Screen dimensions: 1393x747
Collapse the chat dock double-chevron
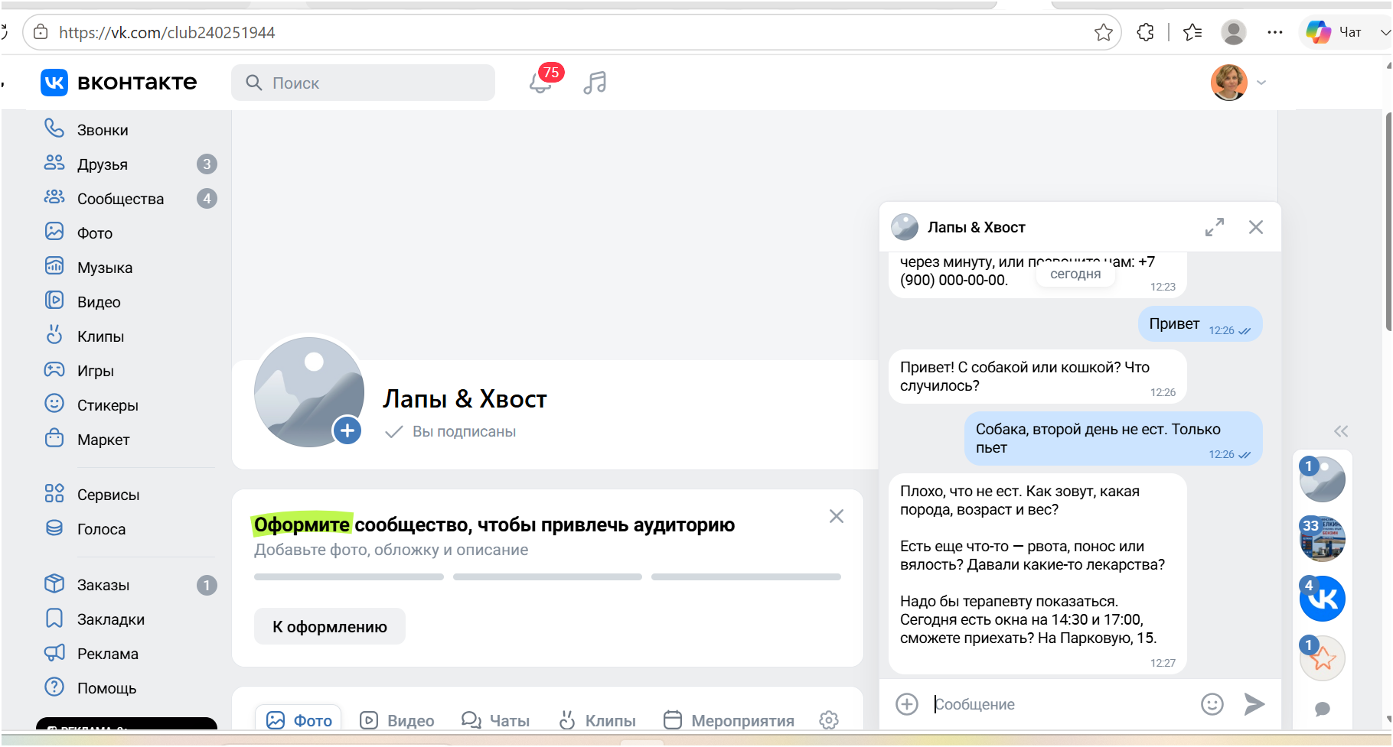coord(1341,431)
